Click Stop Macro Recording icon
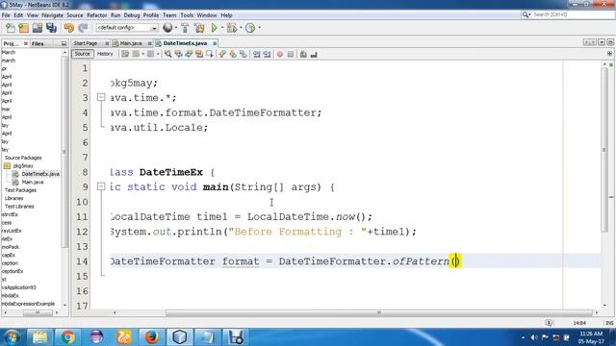Viewport: 616px width, 346px height. pyautogui.click(x=291, y=54)
